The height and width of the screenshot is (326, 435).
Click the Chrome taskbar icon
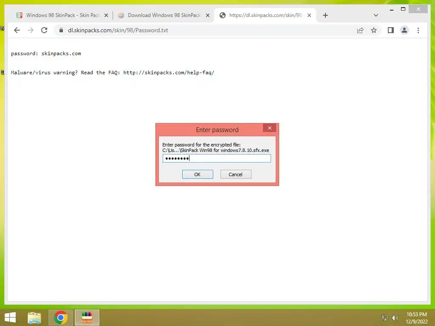click(x=61, y=318)
